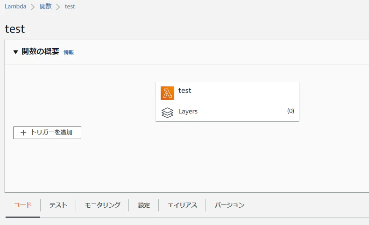Click the Layers count (0)
369x225 pixels.
(291, 111)
